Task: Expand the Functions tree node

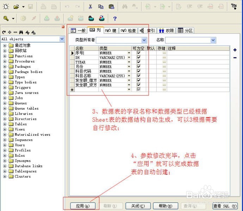Action: pyautogui.click(x=5, y=56)
